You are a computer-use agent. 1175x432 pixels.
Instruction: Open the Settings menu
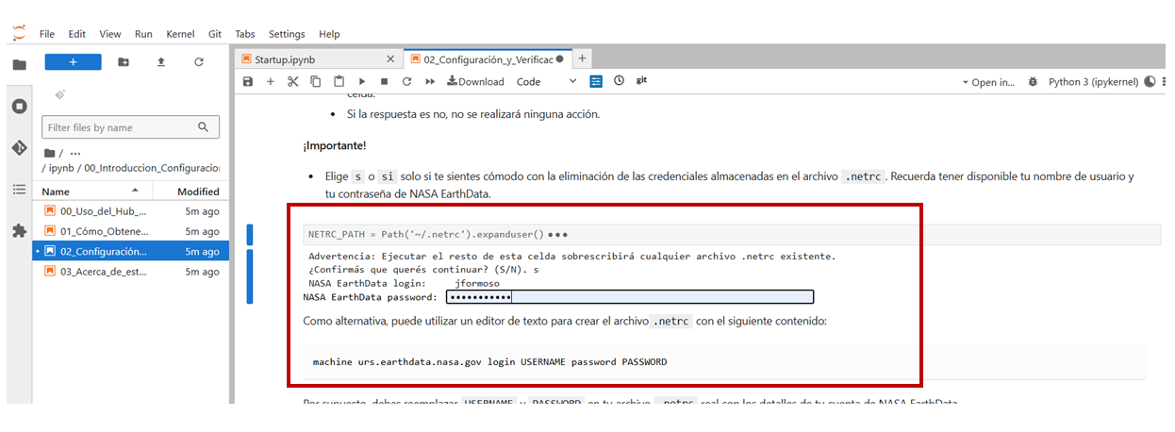click(x=287, y=34)
